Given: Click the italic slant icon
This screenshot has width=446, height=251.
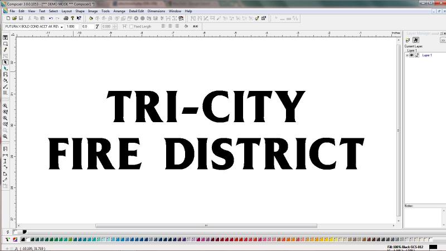Looking at the screenshot, I should 97,26.
